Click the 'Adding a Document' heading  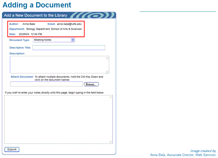(37, 5)
